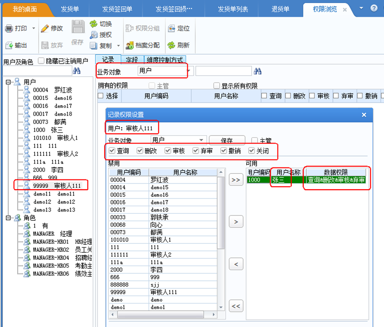Screen dimensions: 384x327
Task: Click the 切换 switch icon
Action: 94,24
